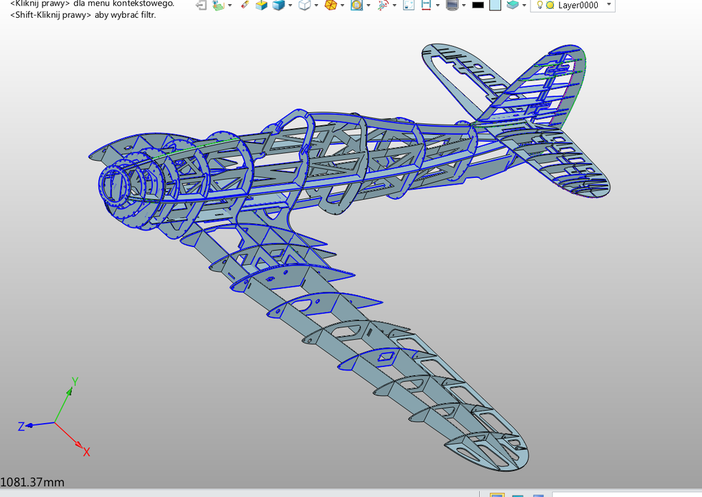Click the stacked layers icon
Viewport: 702px width, 497px height.
tap(513, 5)
